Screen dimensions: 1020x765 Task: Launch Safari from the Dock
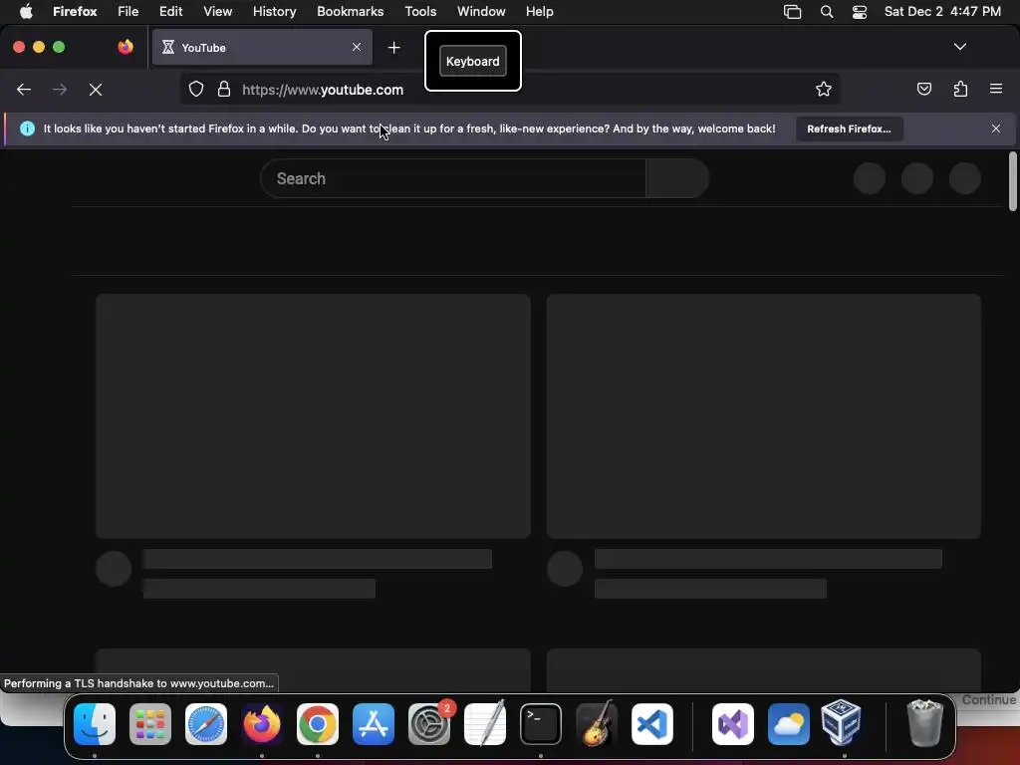pos(206,724)
